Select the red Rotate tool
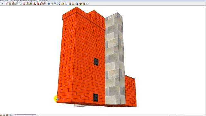The width and height of the screenshot is (206, 116). [41, 4]
